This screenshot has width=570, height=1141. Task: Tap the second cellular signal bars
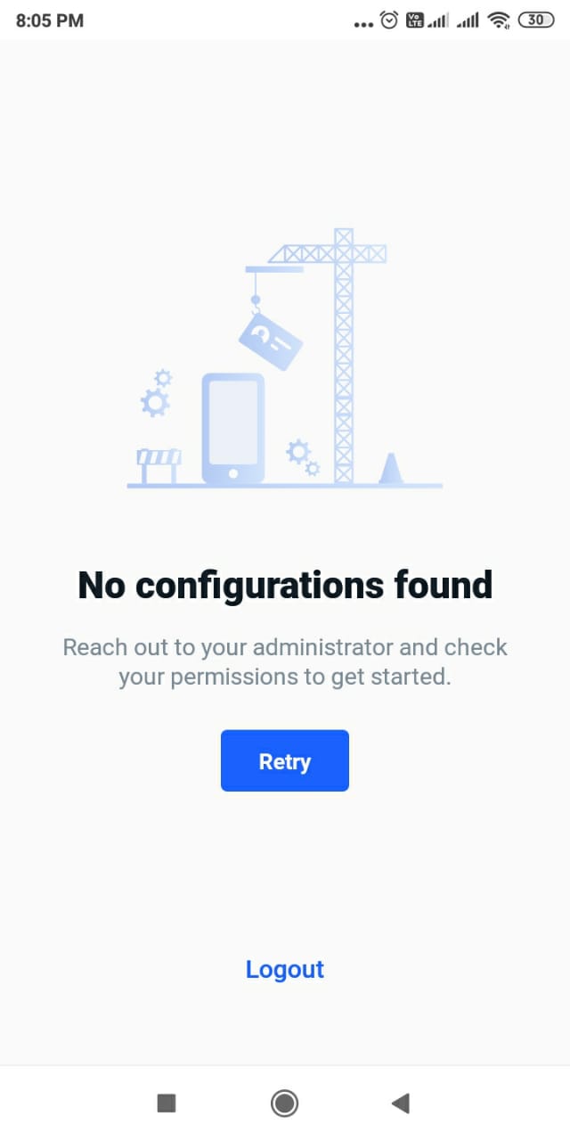(468, 20)
